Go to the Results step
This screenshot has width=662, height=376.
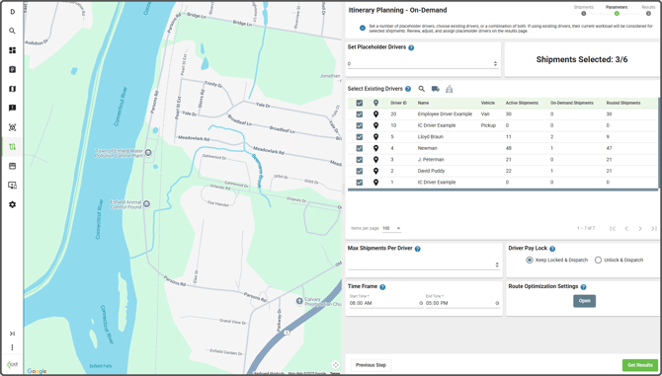[x=648, y=11]
